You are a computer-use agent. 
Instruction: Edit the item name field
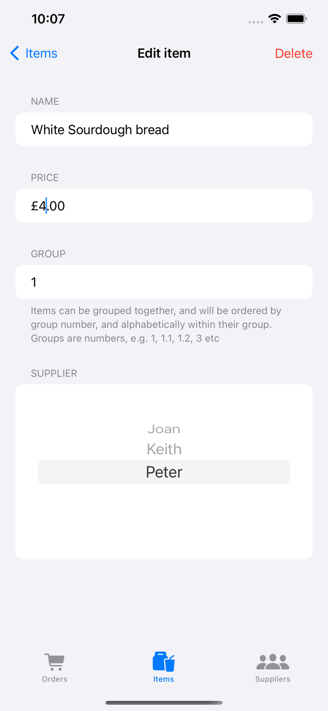coord(164,129)
